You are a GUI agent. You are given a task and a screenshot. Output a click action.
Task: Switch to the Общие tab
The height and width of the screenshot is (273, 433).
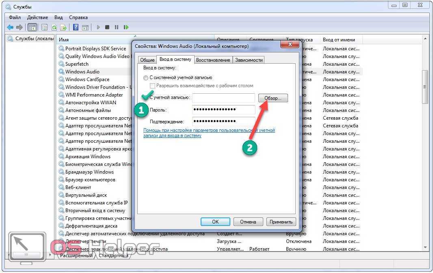(x=147, y=60)
